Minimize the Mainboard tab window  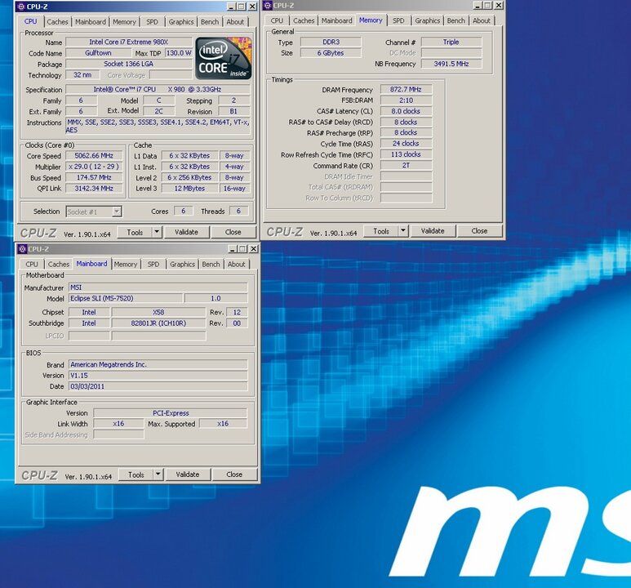point(233,249)
